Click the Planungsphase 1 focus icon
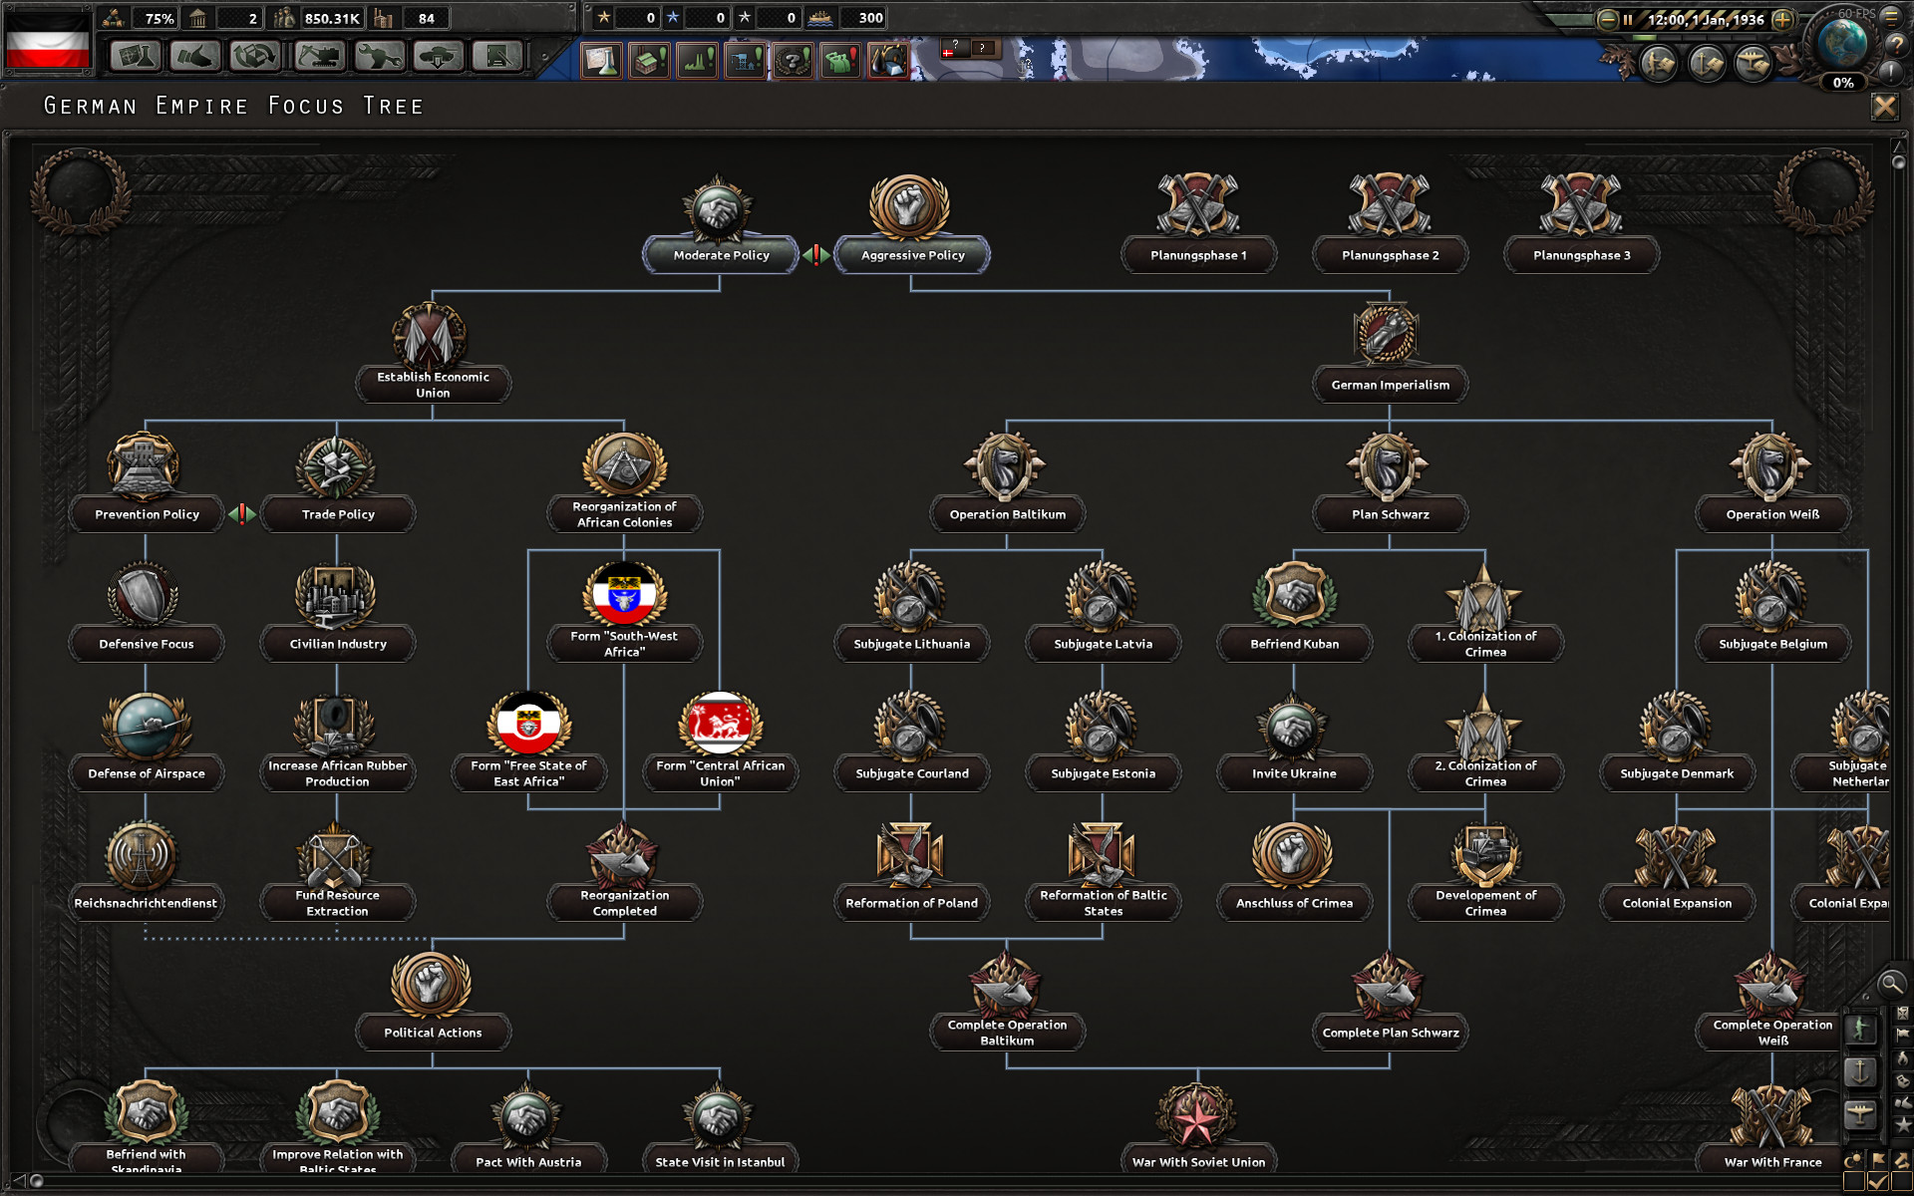Image resolution: width=1914 pixels, height=1196 pixels. (1198, 205)
